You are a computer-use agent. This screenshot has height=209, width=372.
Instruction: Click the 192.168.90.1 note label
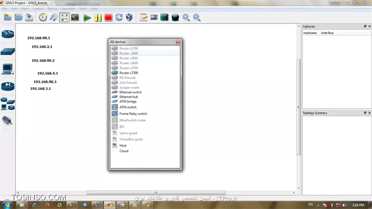(x=38, y=38)
